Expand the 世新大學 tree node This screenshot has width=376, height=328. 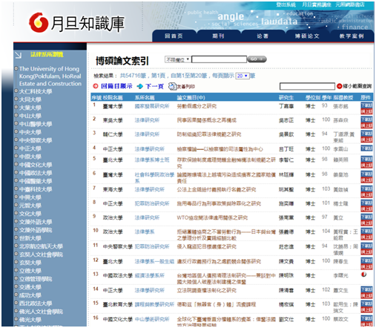tap(16, 238)
